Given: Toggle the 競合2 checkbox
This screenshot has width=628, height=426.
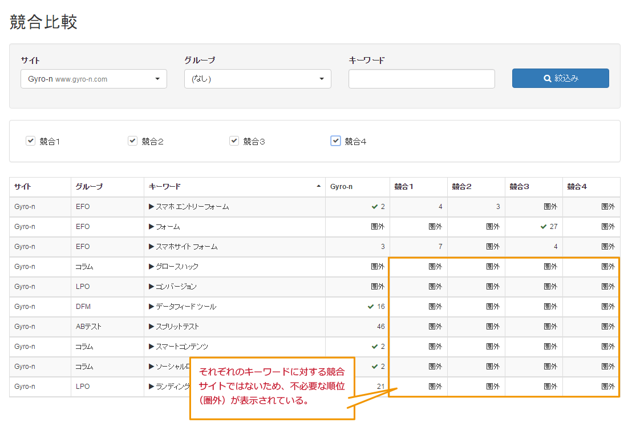Looking at the screenshot, I should [x=133, y=141].
